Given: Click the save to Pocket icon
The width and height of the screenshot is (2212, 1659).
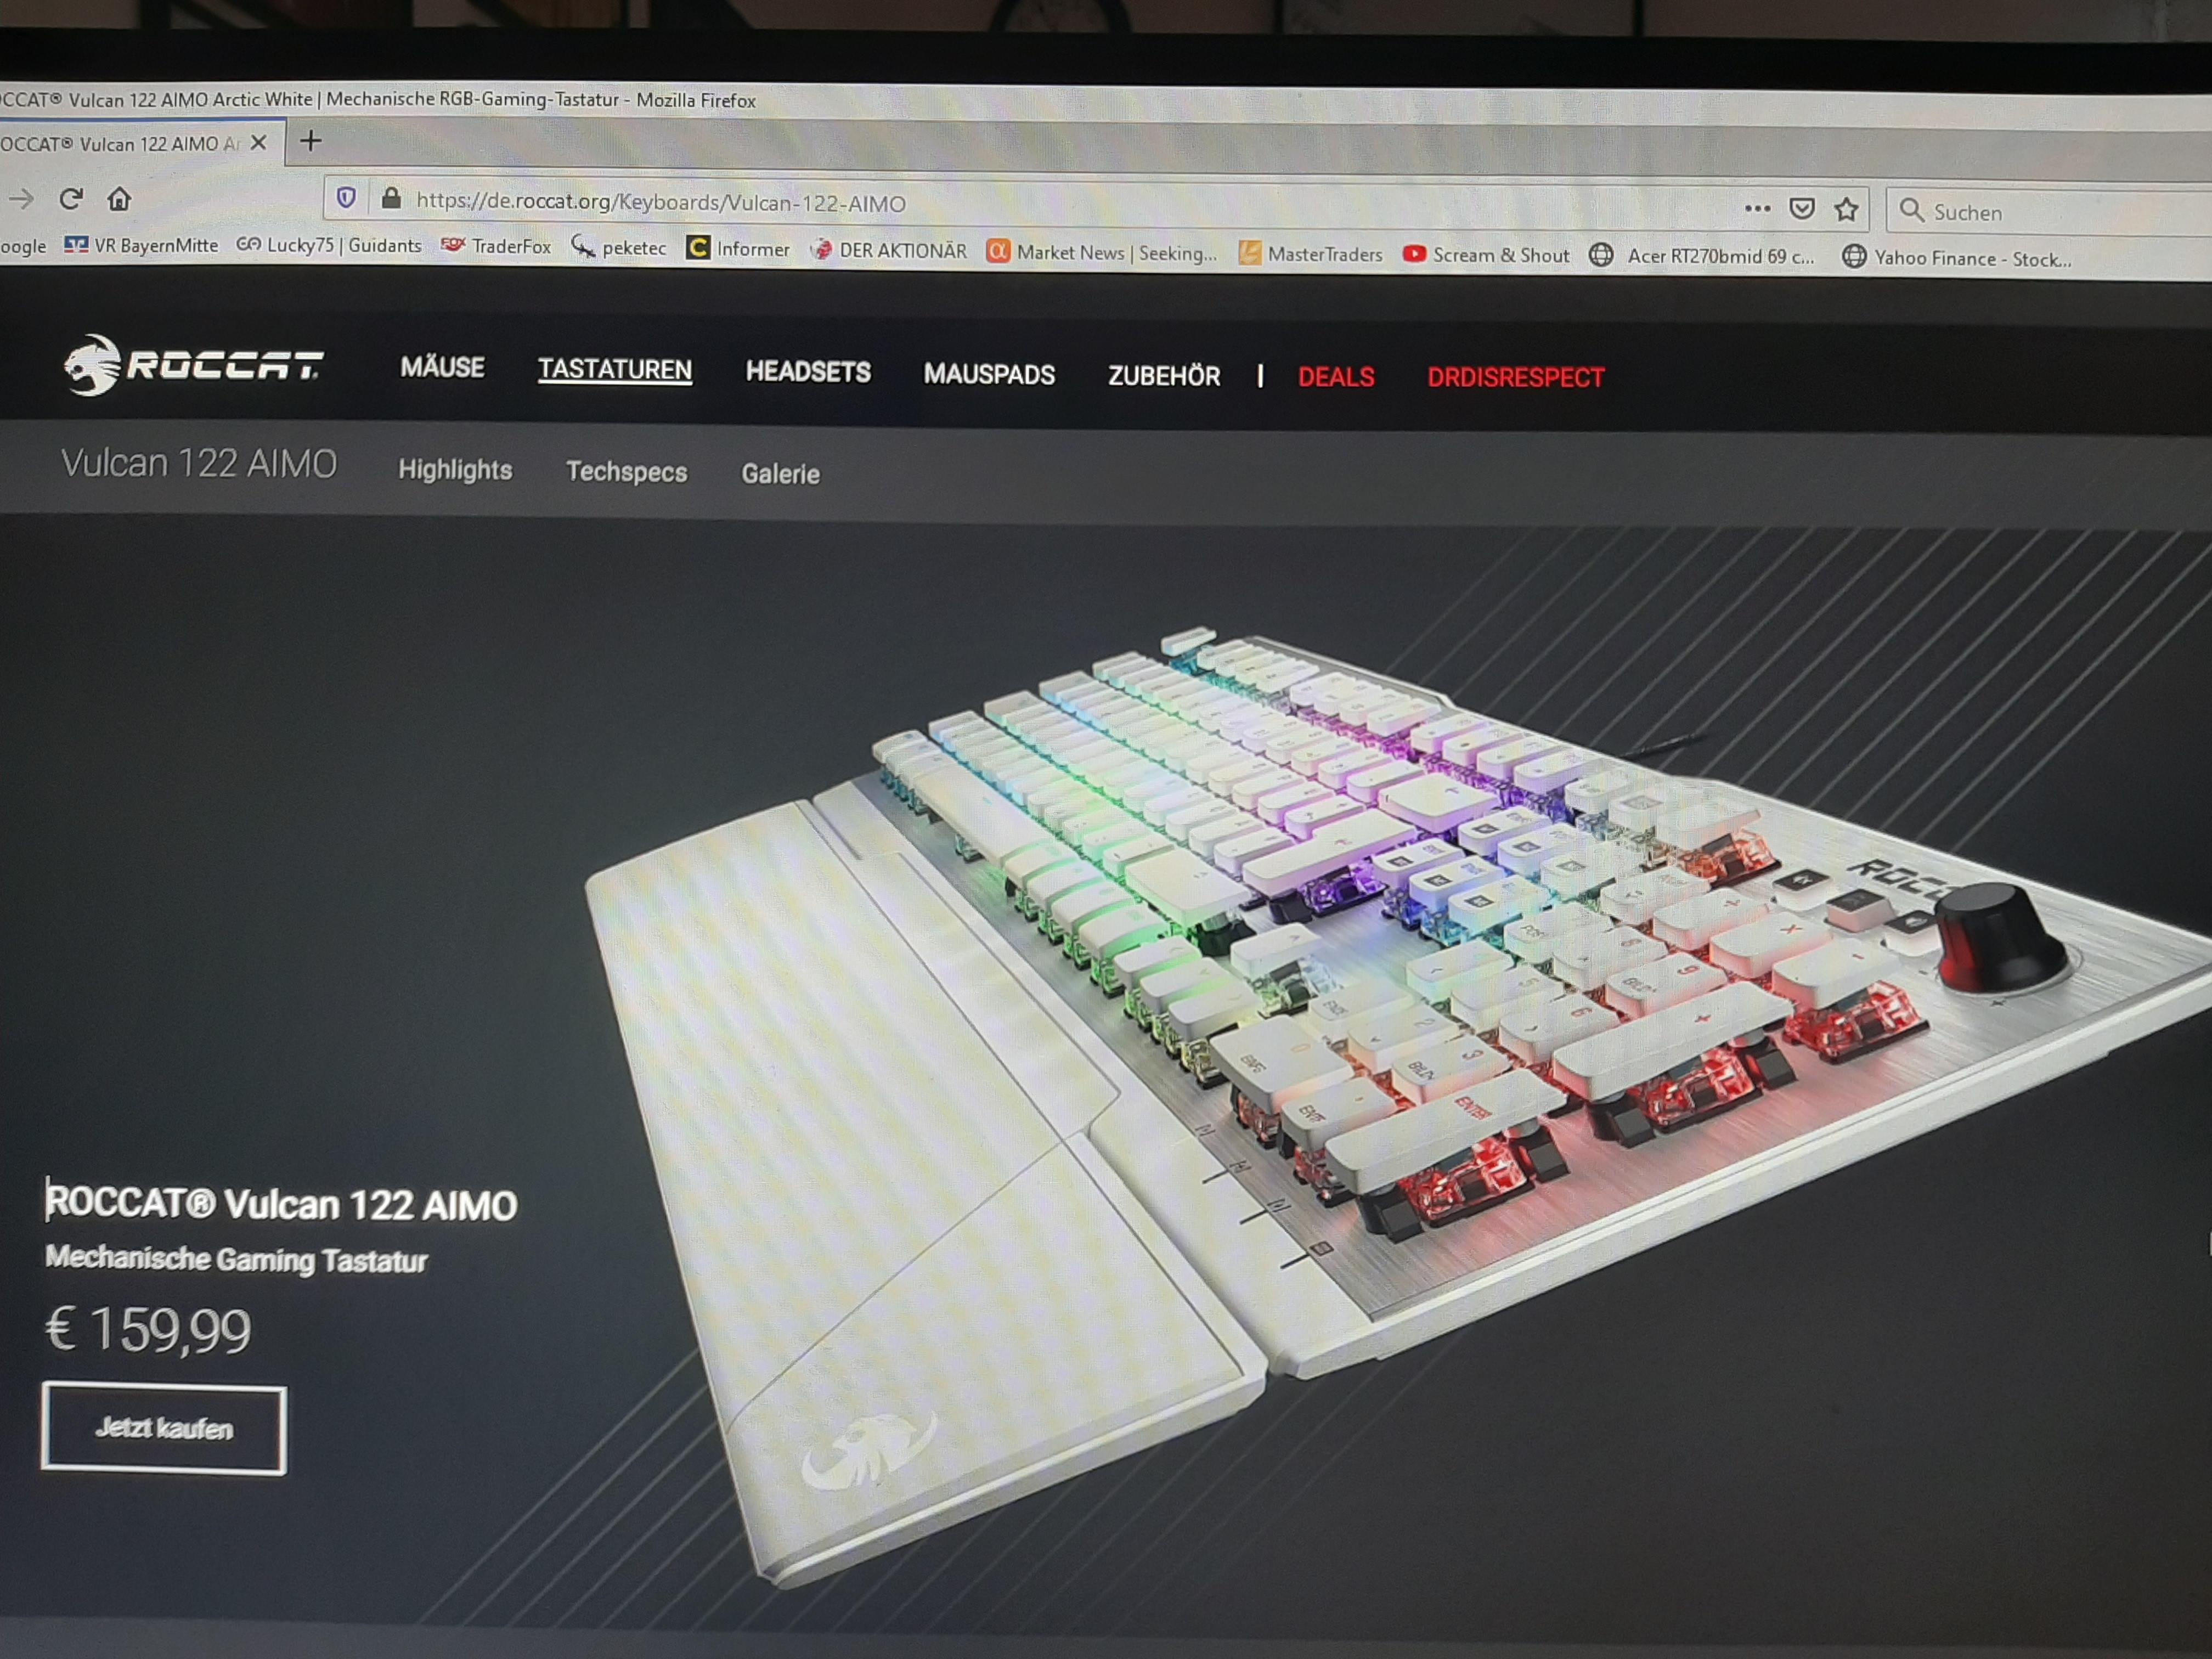Looking at the screenshot, I should 1802,208.
